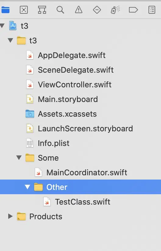Open the Project navigator folder icon
Viewport: 161px width, 251px height.
(x=5, y=10)
